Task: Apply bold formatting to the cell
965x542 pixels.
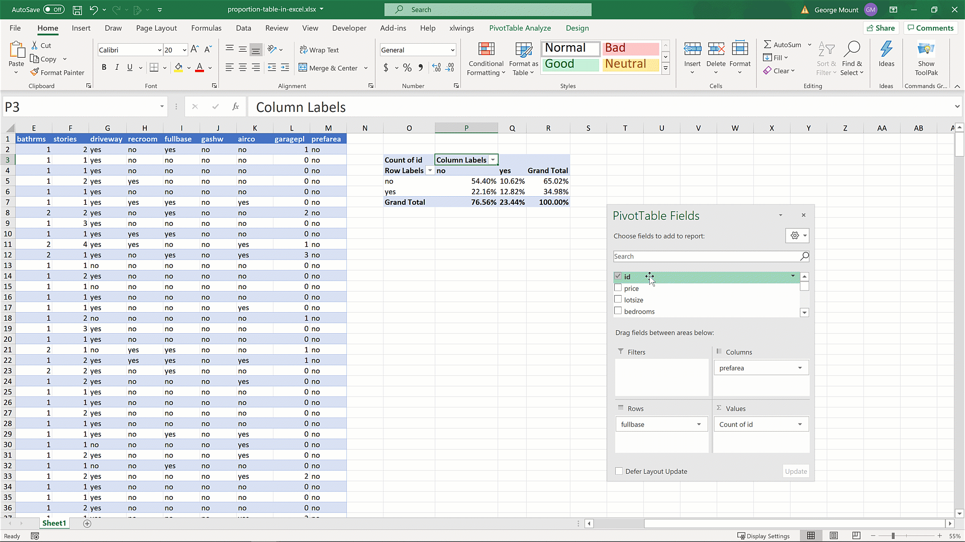Action: (104, 67)
